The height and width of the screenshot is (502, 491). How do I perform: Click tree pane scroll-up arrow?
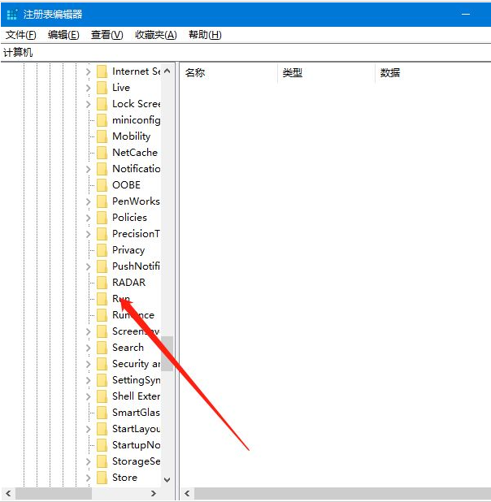point(167,71)
